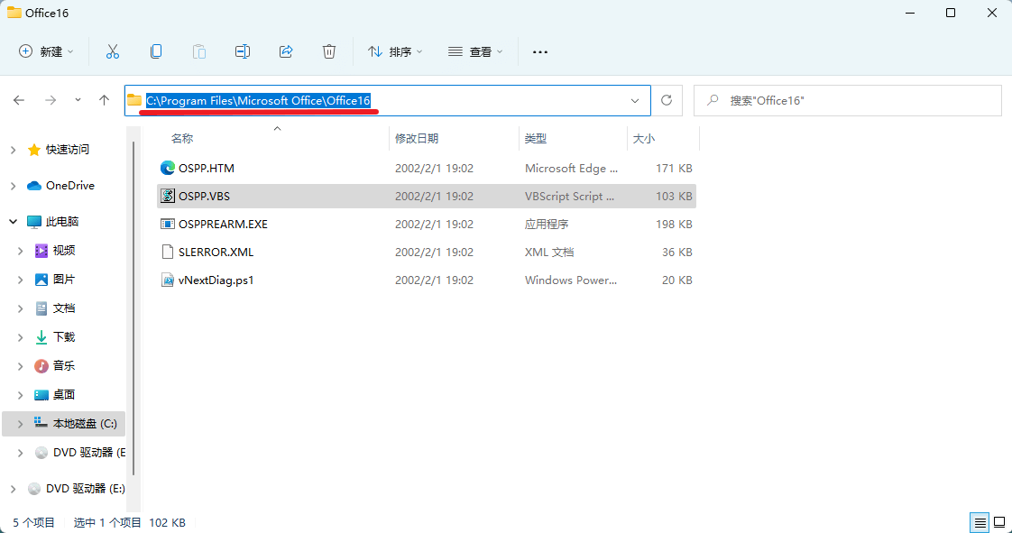Screen dimensions: 1012x533
Task: Click the Share icon in the toolbar
Action: (285, 51)
